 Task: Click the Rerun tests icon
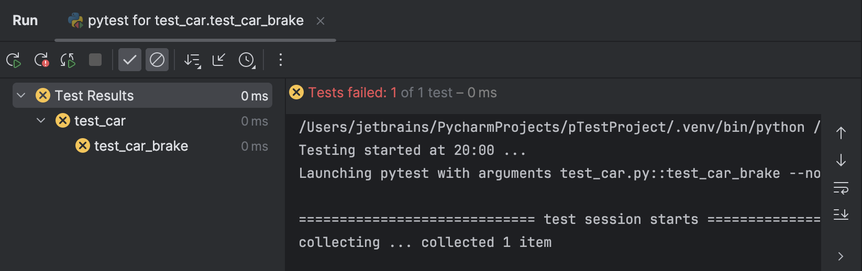click(14, 60)
